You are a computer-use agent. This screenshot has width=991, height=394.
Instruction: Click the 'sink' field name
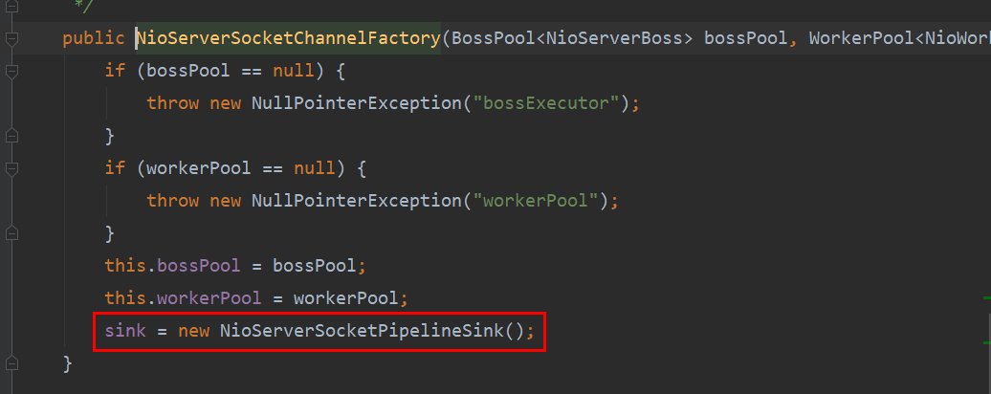pos(125,330)
